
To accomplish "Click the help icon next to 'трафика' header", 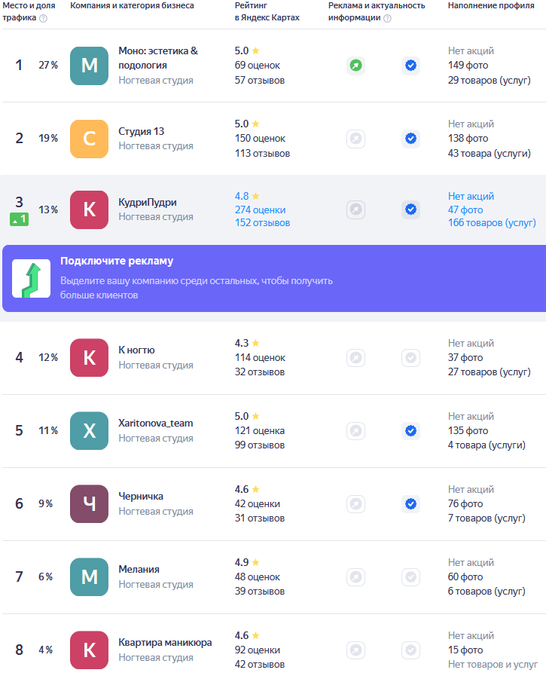I will [x=43, y=18].
